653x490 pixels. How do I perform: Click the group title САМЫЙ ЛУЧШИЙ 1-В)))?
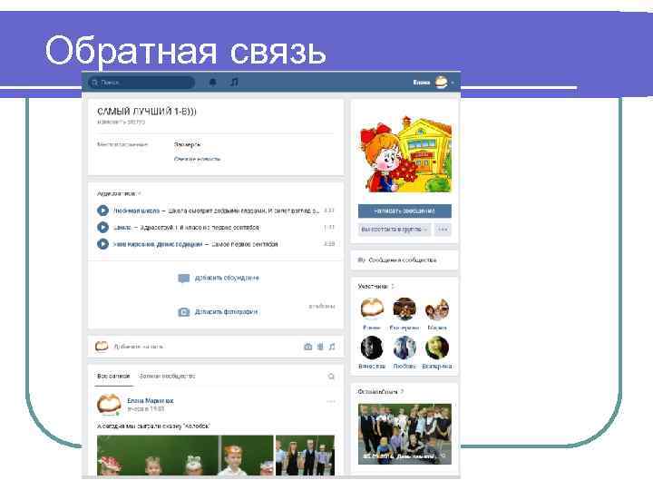coord(147,112)
